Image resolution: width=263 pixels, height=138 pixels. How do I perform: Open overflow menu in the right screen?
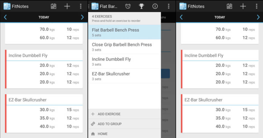(257, 6)
